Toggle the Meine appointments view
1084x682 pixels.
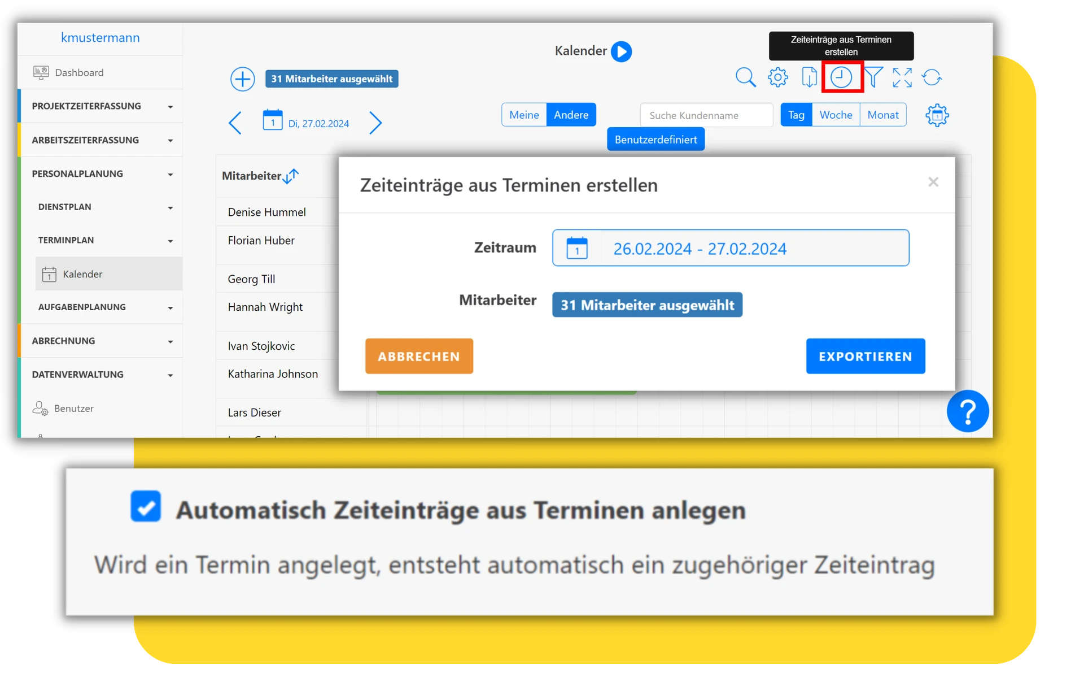pyautogui.click(x=524, y=114)
